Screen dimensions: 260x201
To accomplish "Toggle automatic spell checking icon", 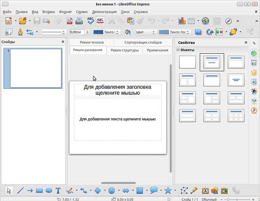I will coord(100,21).
